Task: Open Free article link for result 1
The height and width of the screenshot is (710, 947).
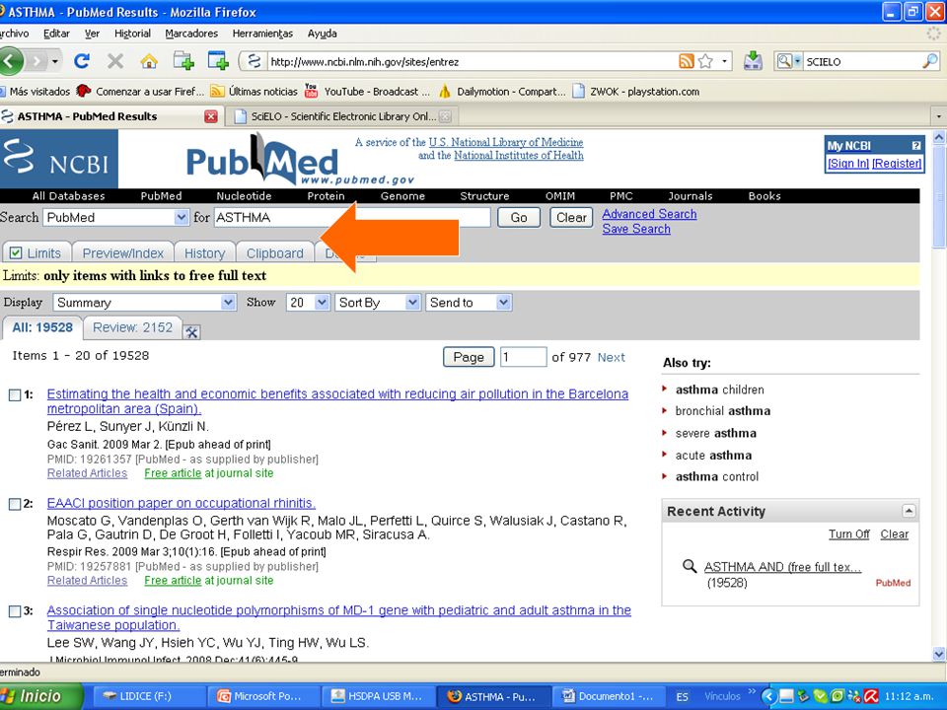Action: pos(173,473)
